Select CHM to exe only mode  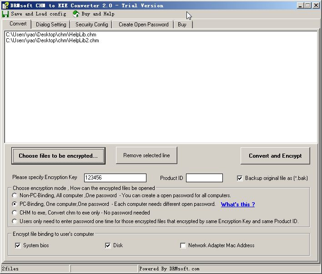pos(15,213)
